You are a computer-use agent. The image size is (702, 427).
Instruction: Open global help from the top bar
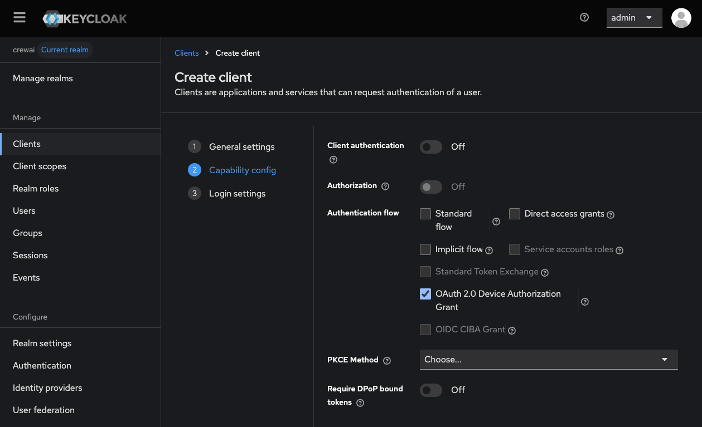(584, 17)
